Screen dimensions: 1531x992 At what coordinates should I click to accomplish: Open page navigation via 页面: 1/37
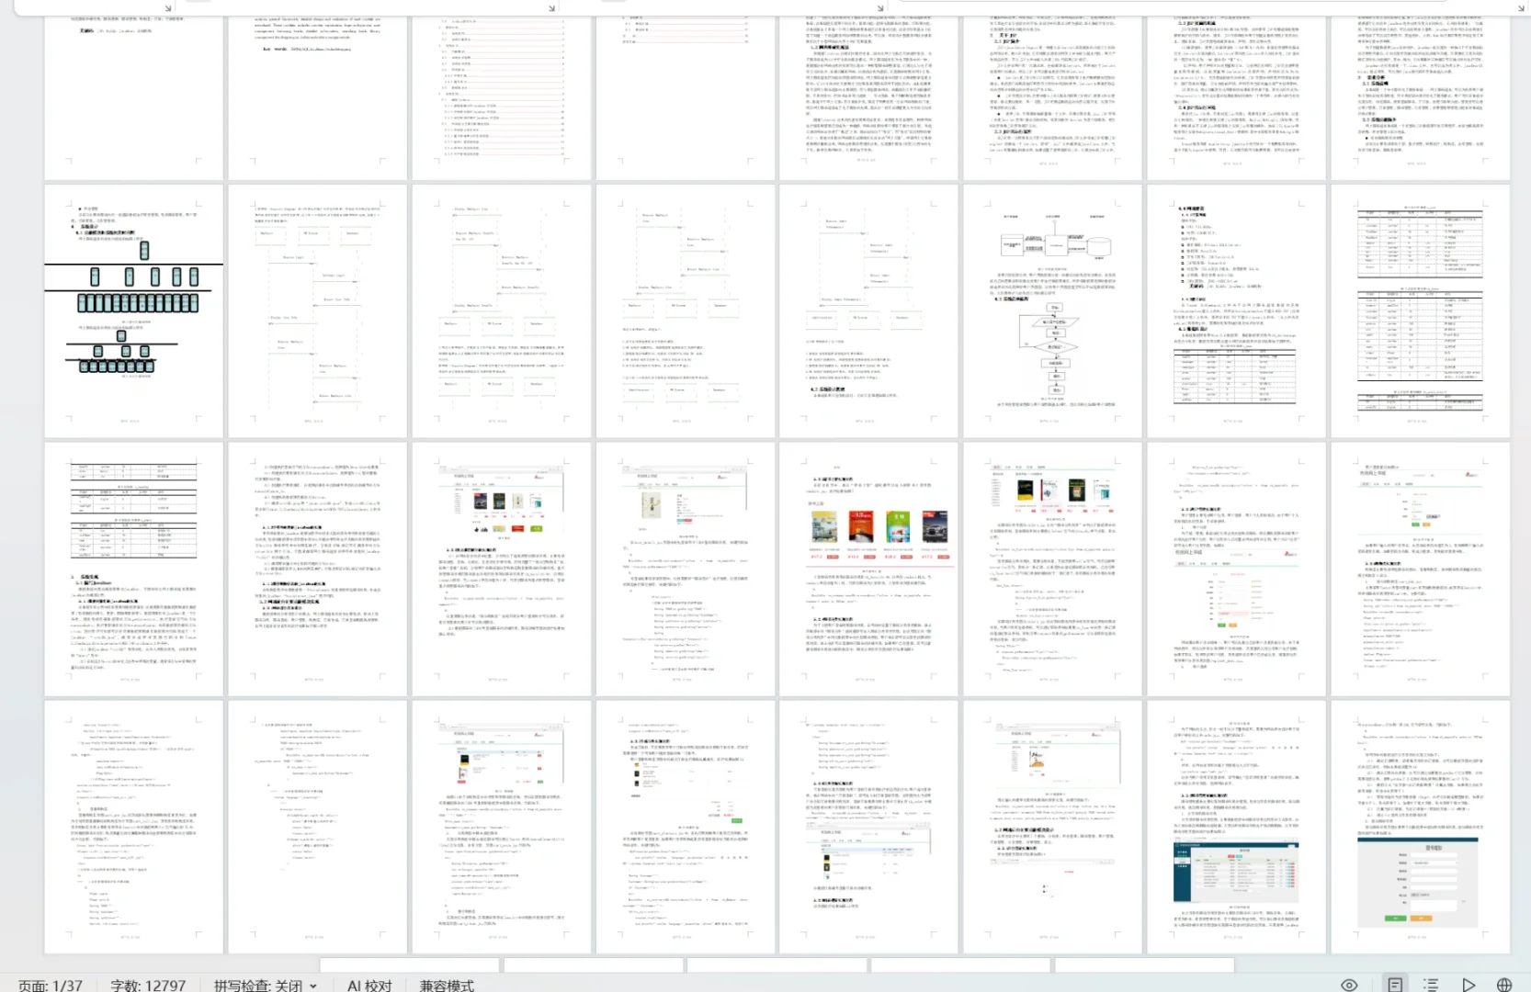tap(51, 985)
